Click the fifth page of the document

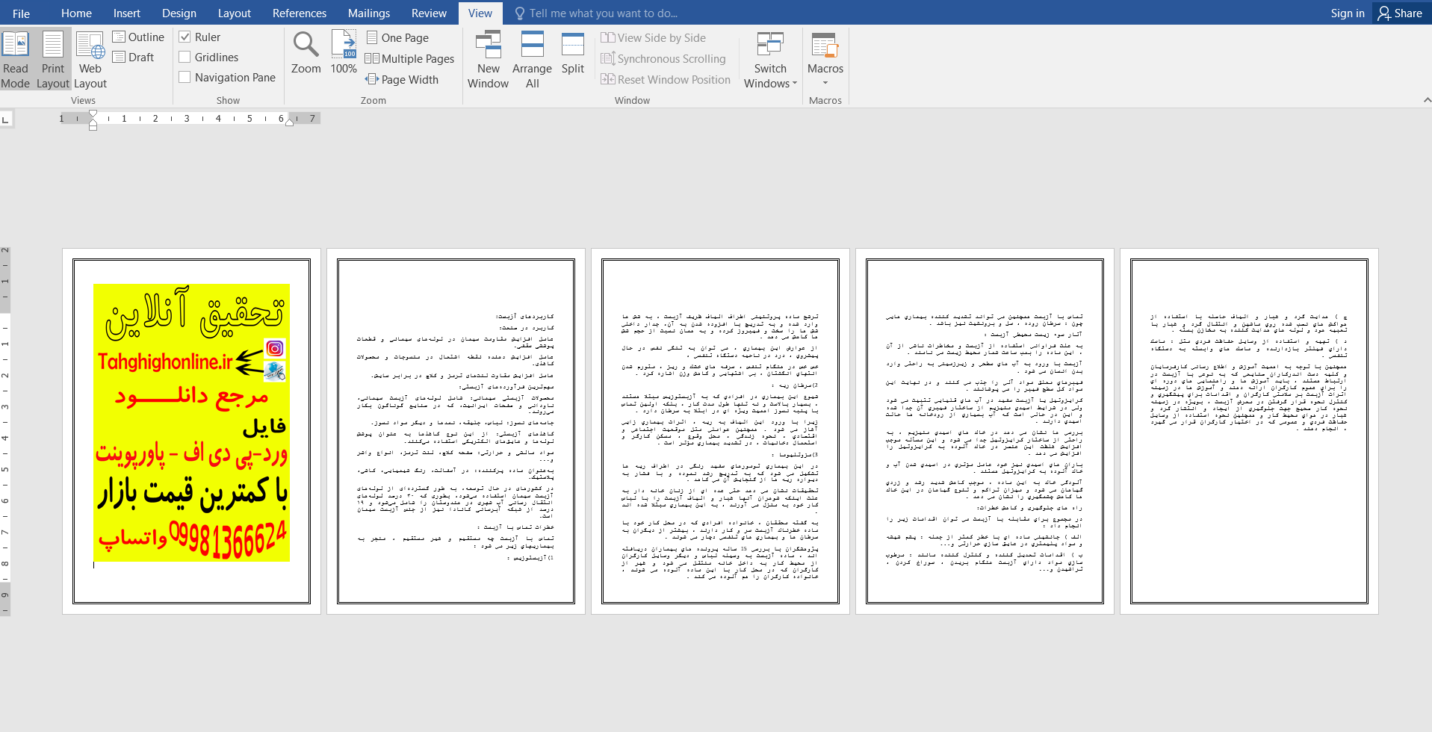click(1249, 432)
